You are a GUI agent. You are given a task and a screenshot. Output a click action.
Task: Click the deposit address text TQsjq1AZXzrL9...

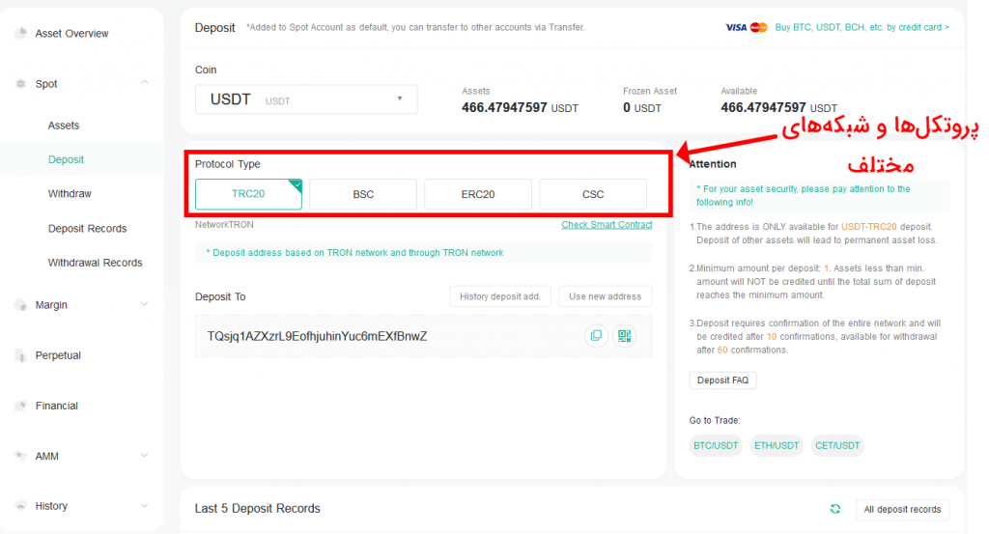(317, 336)
